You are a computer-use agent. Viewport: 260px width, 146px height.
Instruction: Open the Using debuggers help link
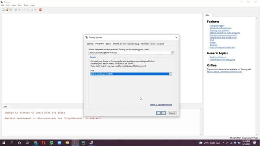tap(217, 26)
